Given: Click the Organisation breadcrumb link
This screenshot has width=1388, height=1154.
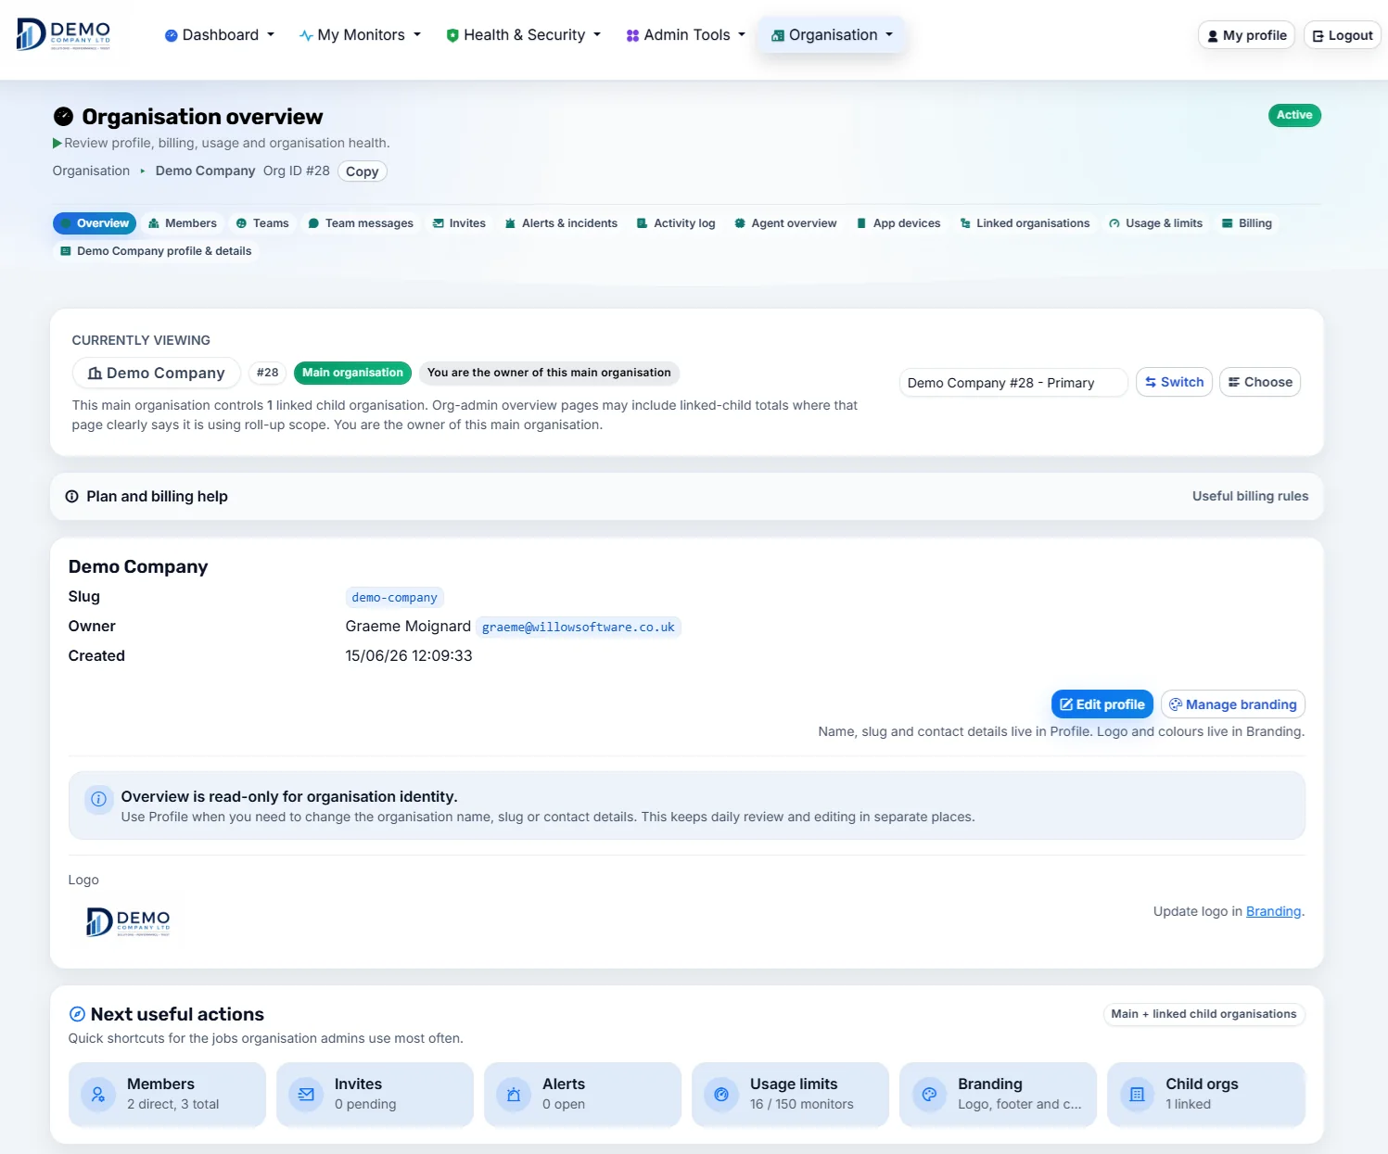Looking at the screenshot, I should click(x=91, y=171).
